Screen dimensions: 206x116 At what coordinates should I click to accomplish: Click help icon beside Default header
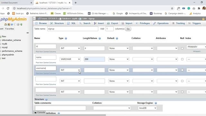point(117,38)
